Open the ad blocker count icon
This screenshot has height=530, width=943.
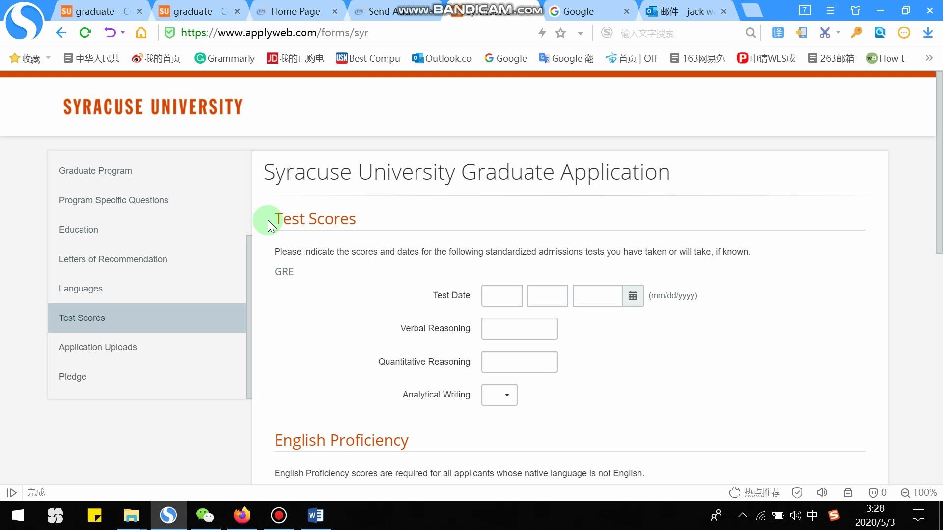click(x=877, y=492)
